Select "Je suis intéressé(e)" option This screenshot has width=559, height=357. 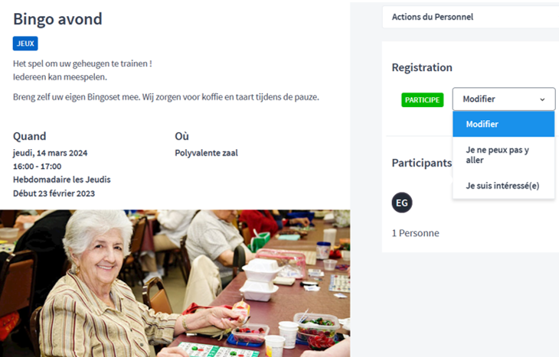pyautogui.click(x=503, y=186)
